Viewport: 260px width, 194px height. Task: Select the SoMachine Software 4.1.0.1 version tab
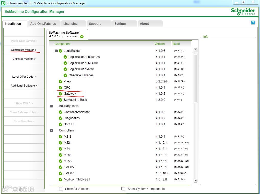coord(67,34)
